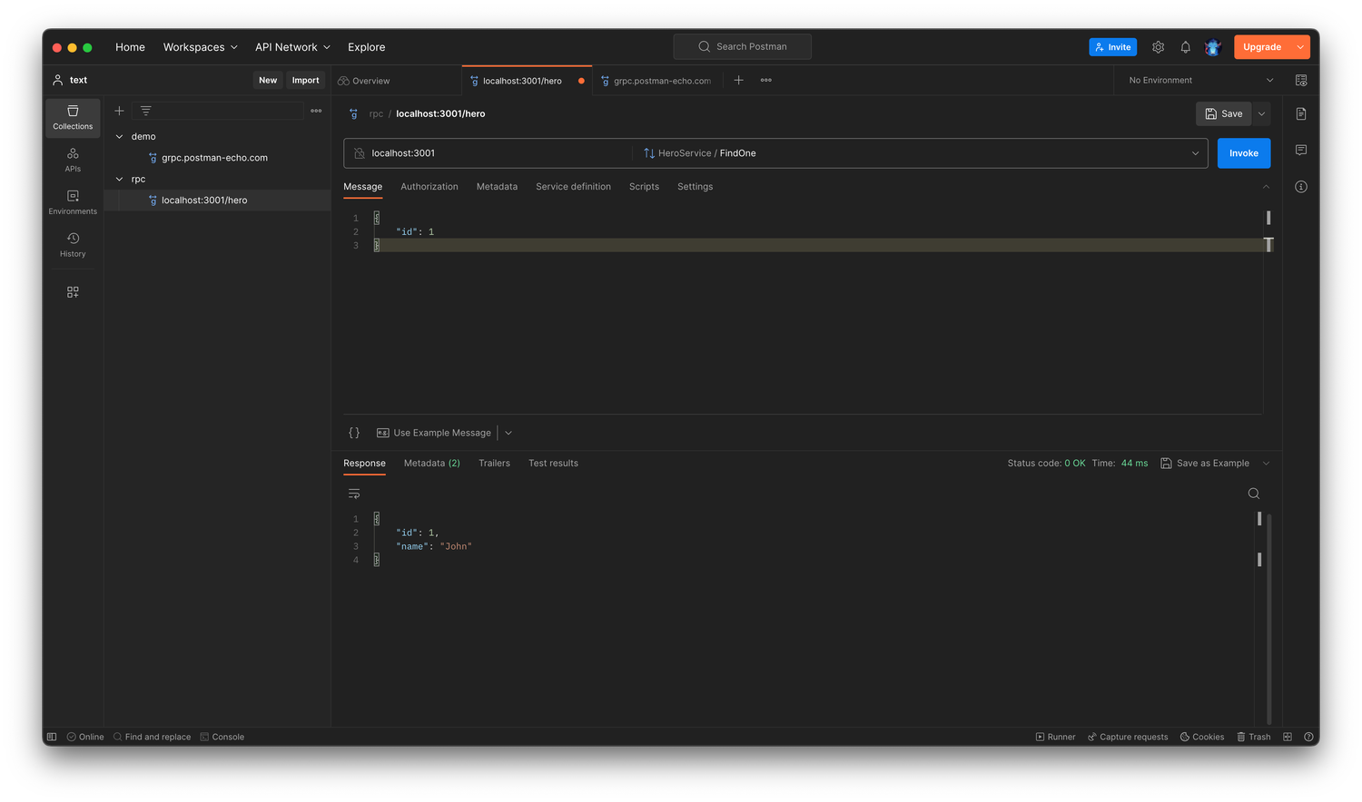
Task: Open documentation icon in right sidebar
Action: pyautogui.click(x=1300, y=113)
